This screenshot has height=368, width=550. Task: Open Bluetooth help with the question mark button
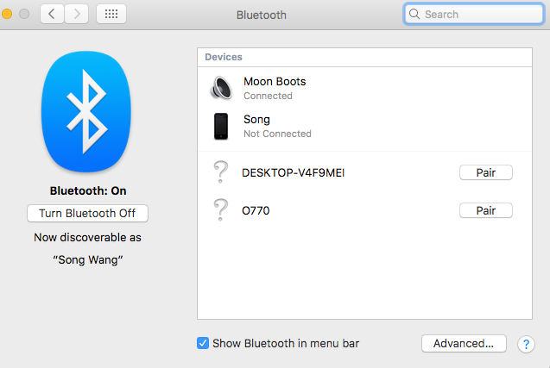point(526,344)
